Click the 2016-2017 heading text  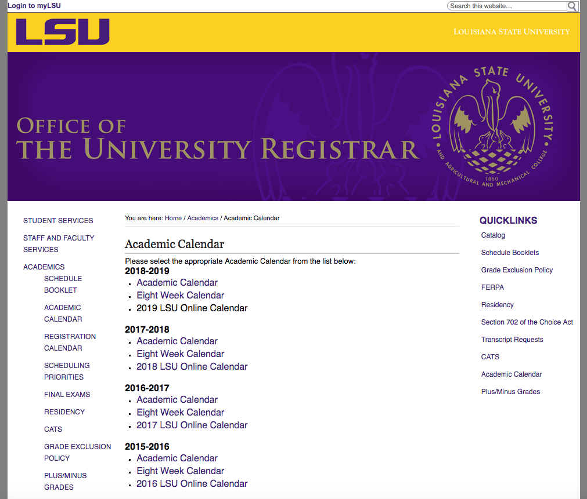point(147,388)
